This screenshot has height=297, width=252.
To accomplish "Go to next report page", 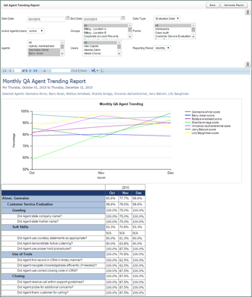I will pos(30,71).
